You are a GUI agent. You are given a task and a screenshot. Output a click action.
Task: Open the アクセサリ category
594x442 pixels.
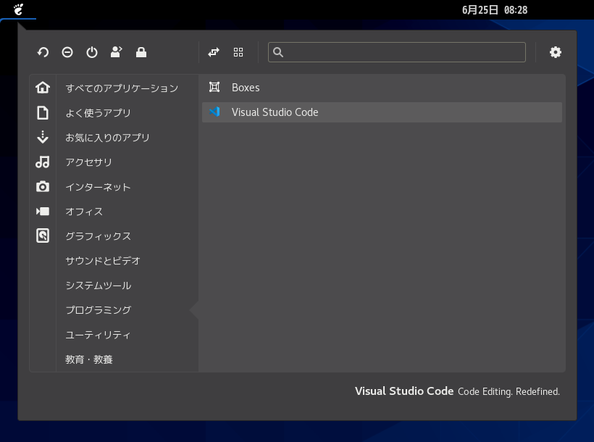89,162
